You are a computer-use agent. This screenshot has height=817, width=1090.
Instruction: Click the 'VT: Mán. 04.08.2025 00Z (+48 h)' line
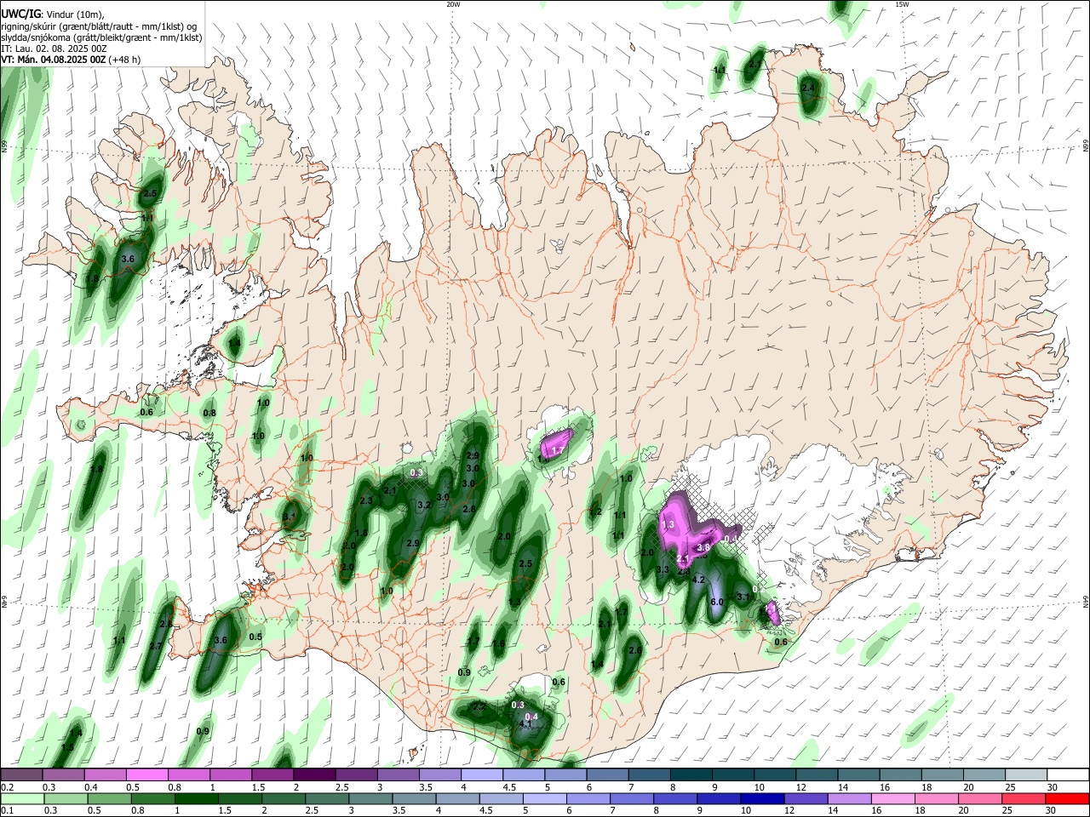pos(72,60)
